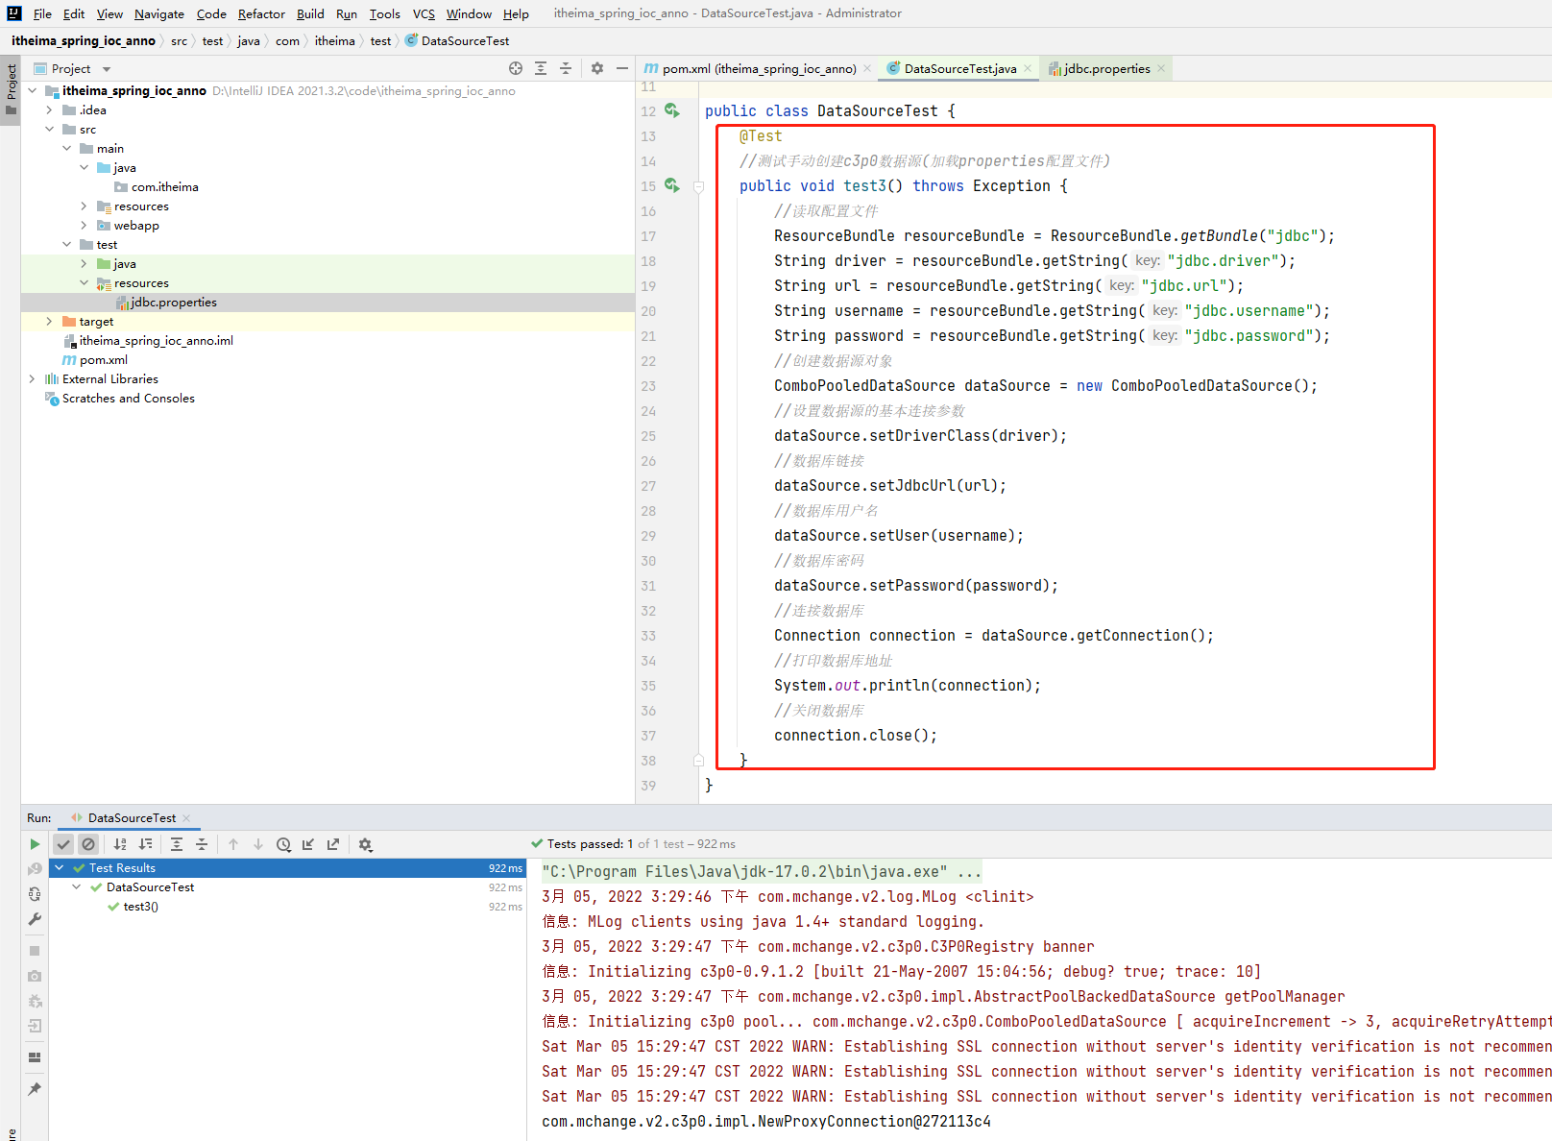
Task: Expand webapp folder in tree
Action: pyautogui.click(x=85, y=225)
